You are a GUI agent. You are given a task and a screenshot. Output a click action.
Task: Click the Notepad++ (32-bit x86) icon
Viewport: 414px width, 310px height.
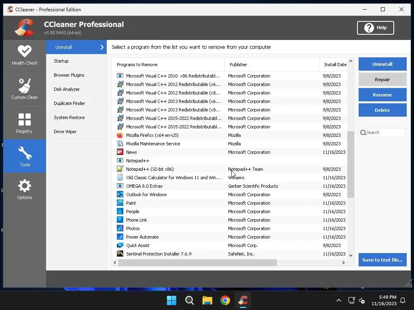click(x=120, y=169)
